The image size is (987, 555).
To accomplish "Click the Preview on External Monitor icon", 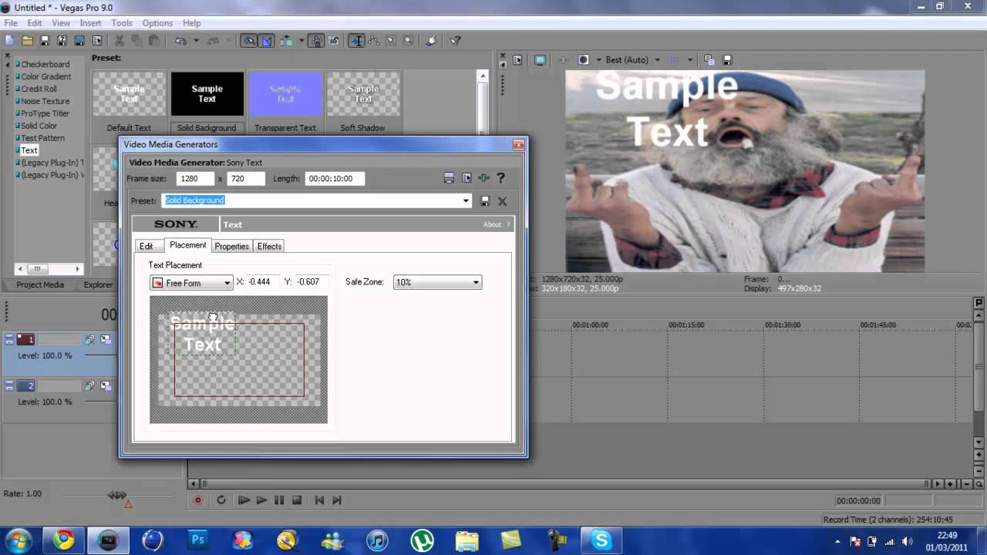I will tap(540, 59).
